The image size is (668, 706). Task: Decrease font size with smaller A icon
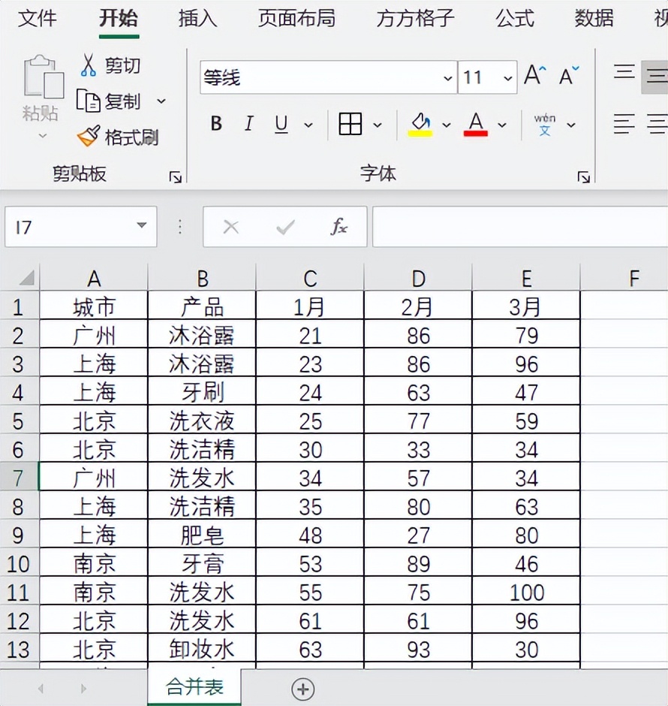click(569, 76)
